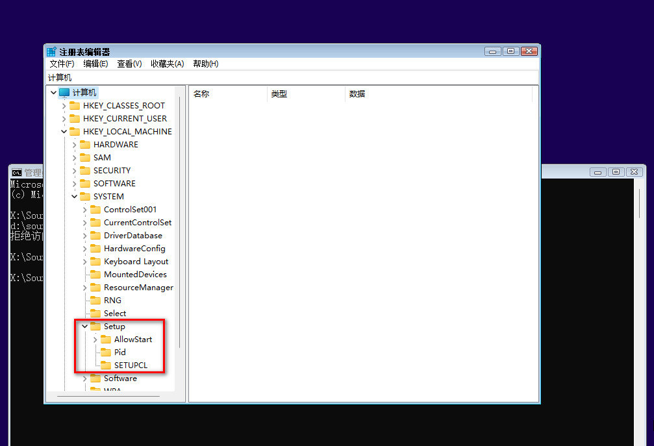Expand the Software key chevron below Setup
The width and height of the screenshot is (654, 446).
tap(84, 378)
